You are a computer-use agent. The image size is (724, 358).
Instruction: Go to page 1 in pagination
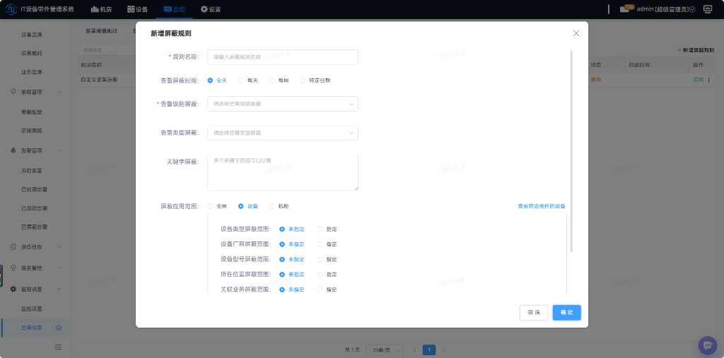pos(429,350)
